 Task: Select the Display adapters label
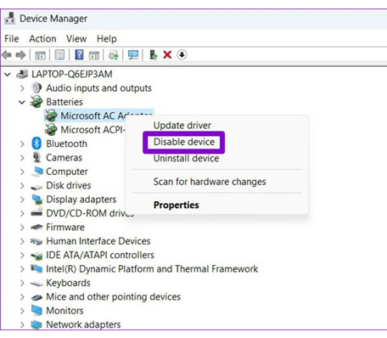pyautogui.click(x=81, y=200)
